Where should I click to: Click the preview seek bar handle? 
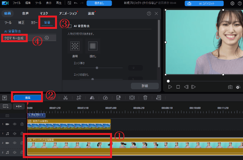coord(168,81)
